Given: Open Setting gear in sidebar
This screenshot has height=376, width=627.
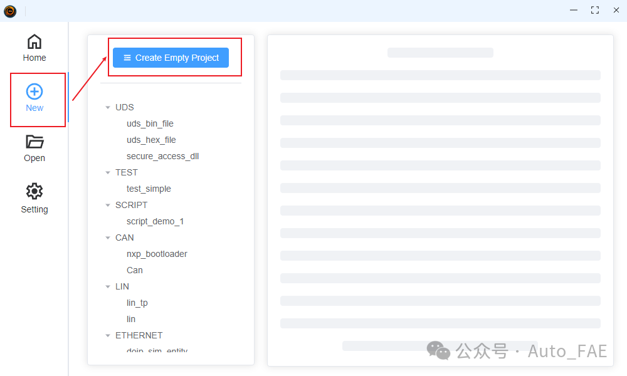Looking at the screenshot, I should coord(34,191).
